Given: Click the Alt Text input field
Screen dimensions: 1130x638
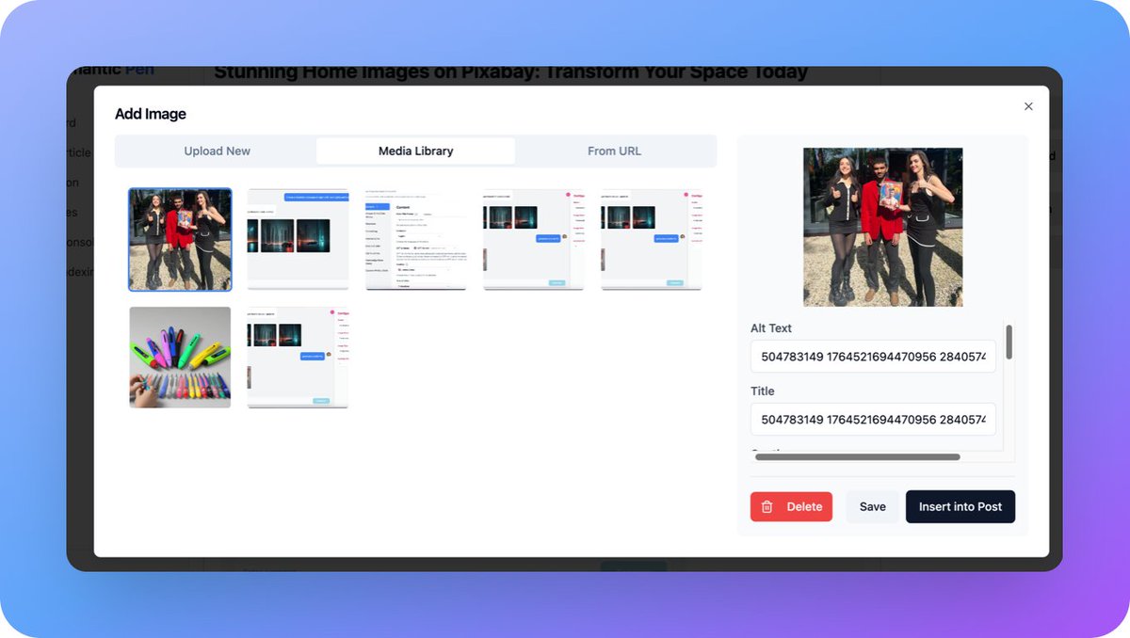Looking at the screenshot, I should pyautogui.click(x=873, y=357).
